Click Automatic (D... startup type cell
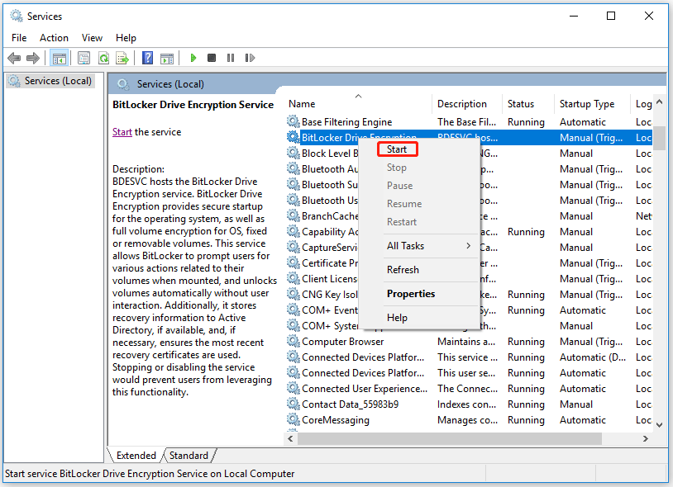This screenshot has height=487, width=673. (x=592, y=357)
